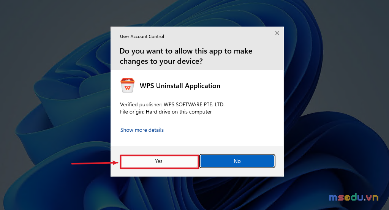This screenshot has height=210, width=389.
Task: Click the allow this app question heading
Action: tap(186, 56)
